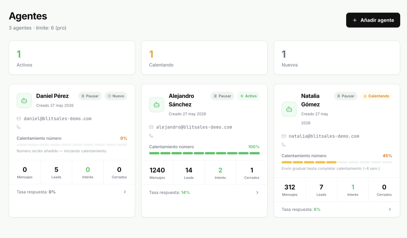Image resolution: width=407 pixels, height=238 pixels.
Task: Click the email natalia@blitsales-demo.com
Action: coord(324,136)
